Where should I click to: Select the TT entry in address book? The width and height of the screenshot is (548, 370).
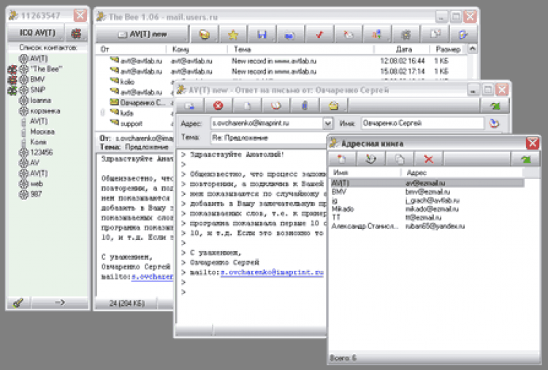(427, 217)
